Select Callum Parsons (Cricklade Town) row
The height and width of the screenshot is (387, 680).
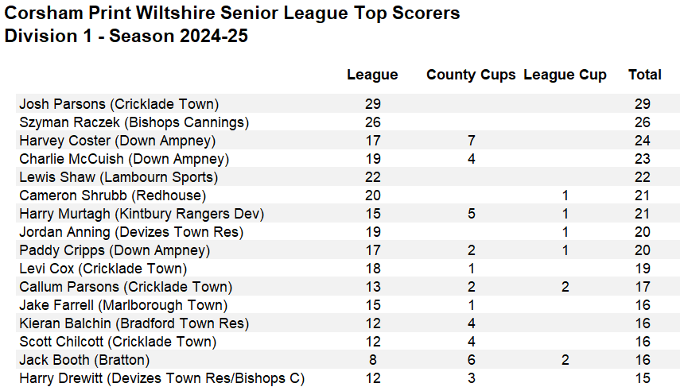(x=348, y=286)
